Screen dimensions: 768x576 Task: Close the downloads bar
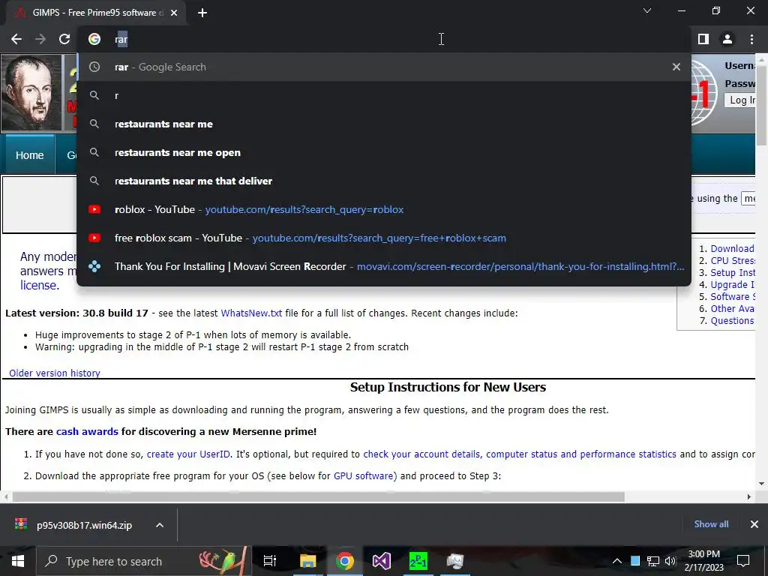[x=754, y=524]
